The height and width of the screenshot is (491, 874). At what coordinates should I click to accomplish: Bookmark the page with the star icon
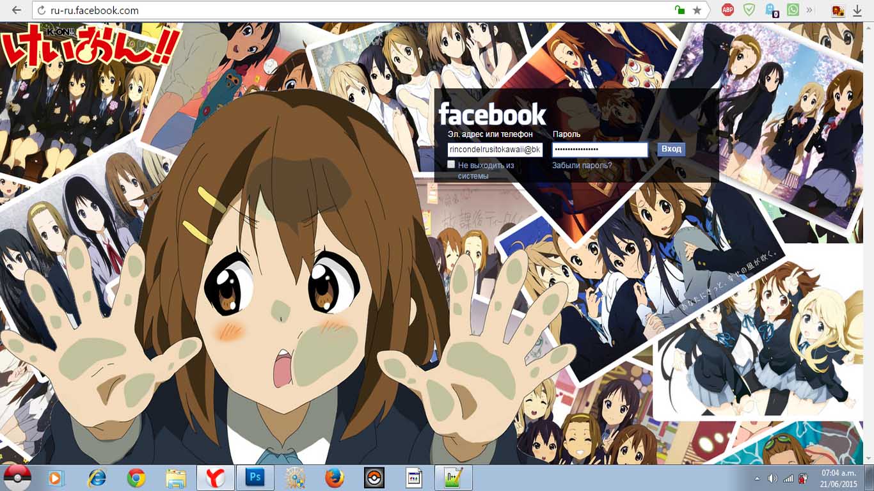697,10
